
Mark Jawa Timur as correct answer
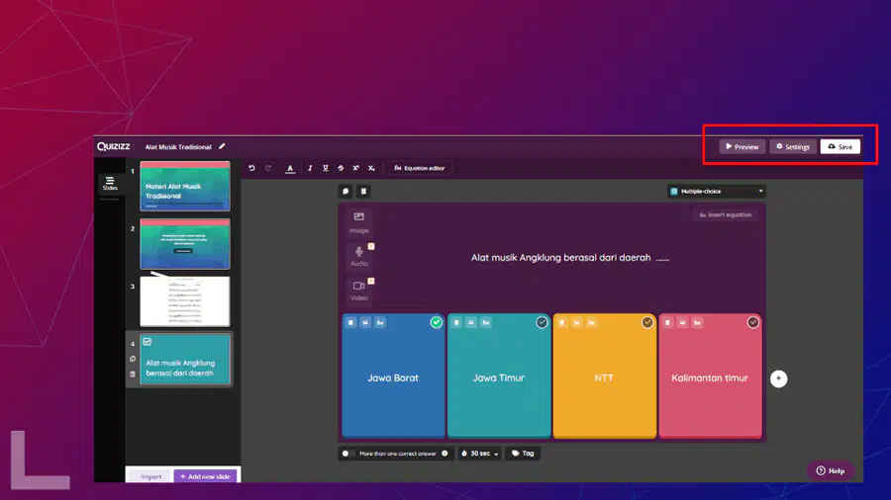542,322
